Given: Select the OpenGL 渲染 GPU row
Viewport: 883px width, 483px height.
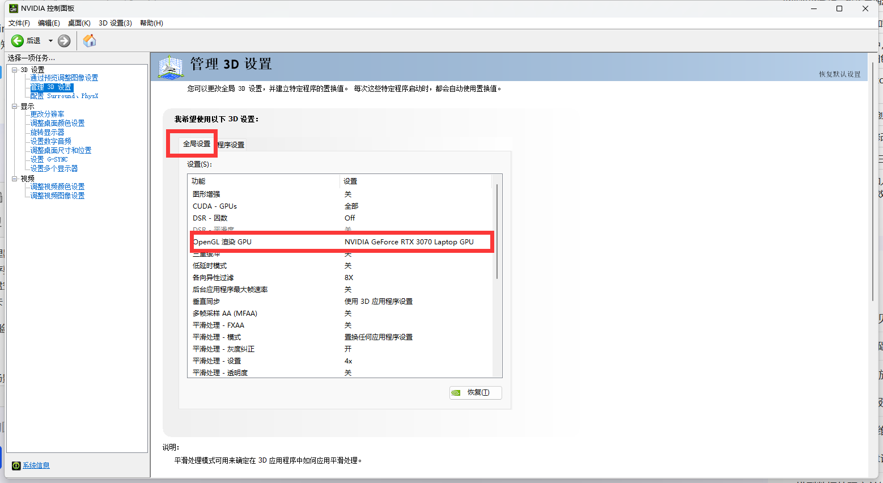Looking at the screenshot, I should coord(340,242).
